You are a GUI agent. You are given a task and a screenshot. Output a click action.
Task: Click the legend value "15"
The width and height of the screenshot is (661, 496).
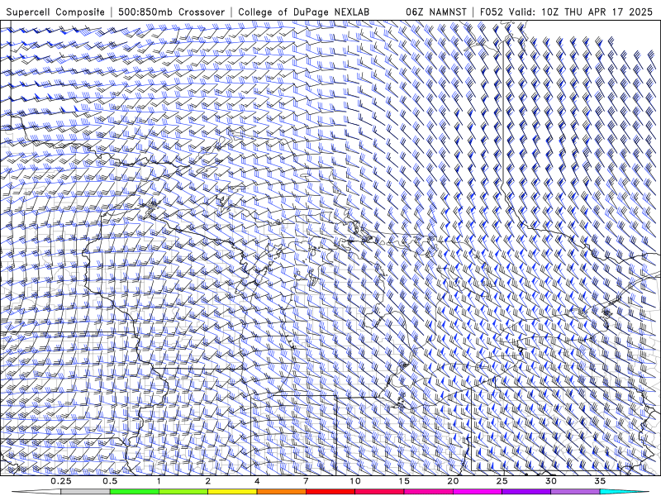point(404,481)
